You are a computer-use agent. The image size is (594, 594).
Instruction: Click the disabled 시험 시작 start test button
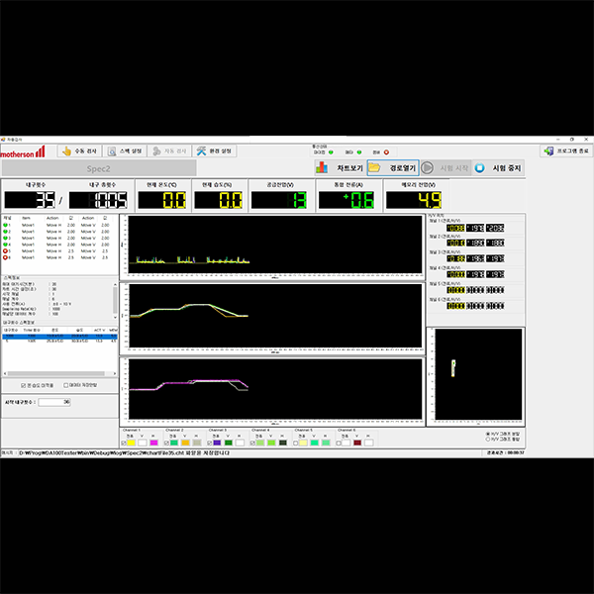[446, 167]
